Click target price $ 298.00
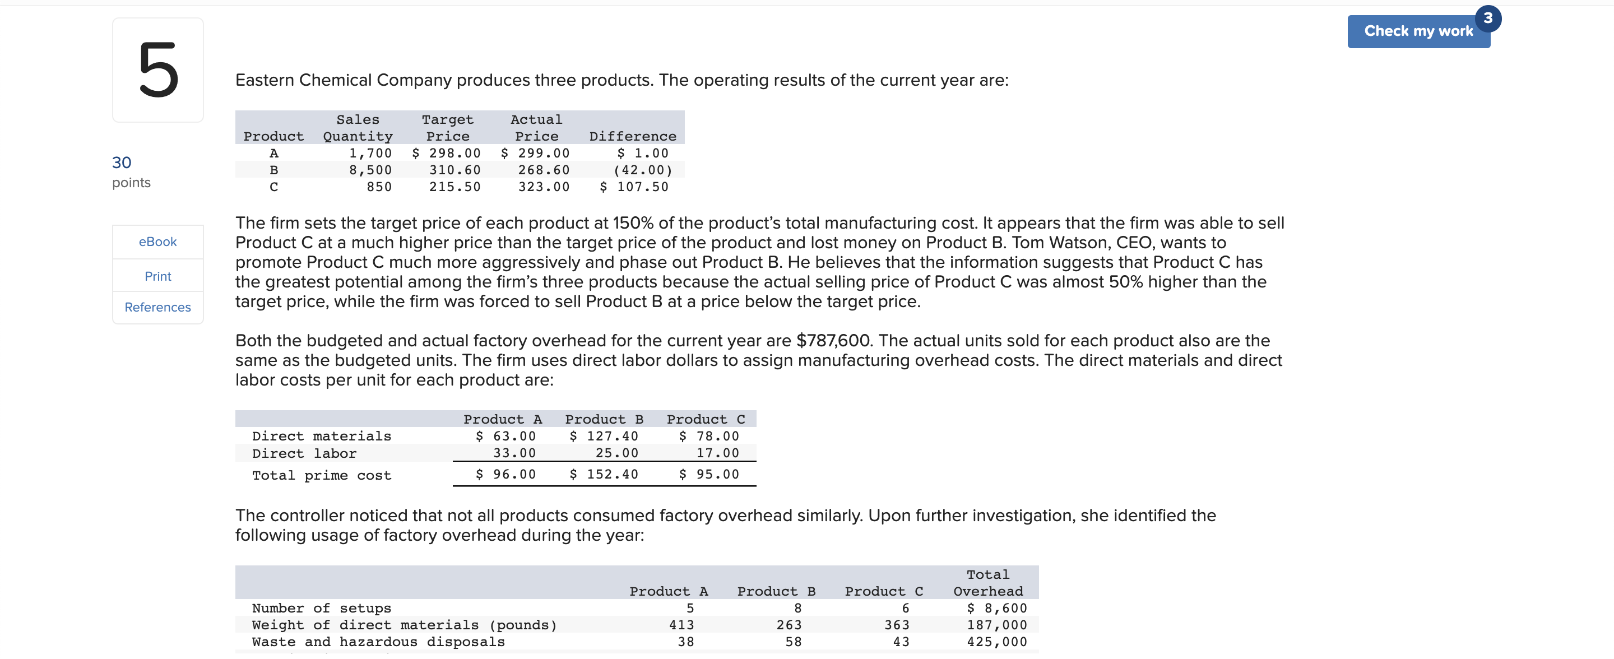1614x659 pixels. click(x=446, y=154)
